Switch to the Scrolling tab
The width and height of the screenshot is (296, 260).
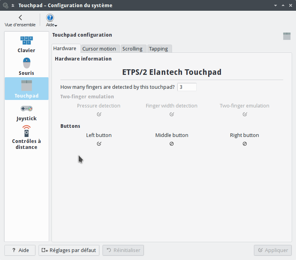click(x=132, y=49)
